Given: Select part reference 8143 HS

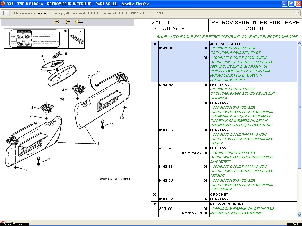Looking at the screenshot, I should click(x=166, y=85).
